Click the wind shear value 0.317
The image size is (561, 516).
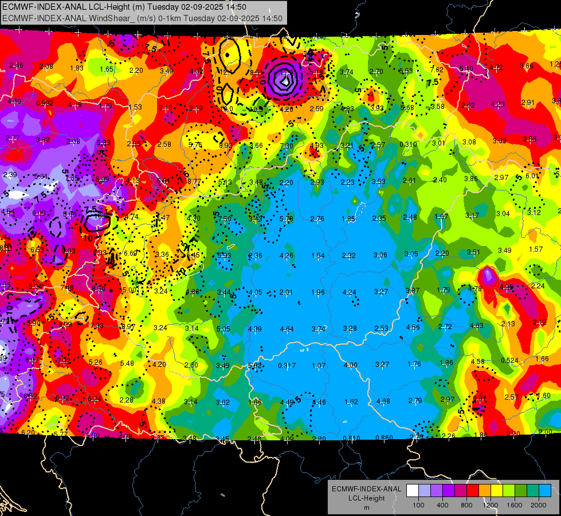(x=287, y=366)
